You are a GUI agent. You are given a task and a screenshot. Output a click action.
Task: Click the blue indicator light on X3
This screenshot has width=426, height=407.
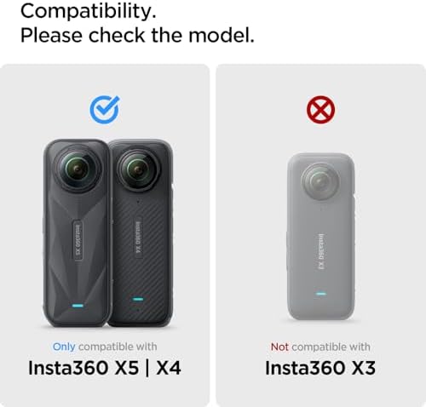click(321, 294)
